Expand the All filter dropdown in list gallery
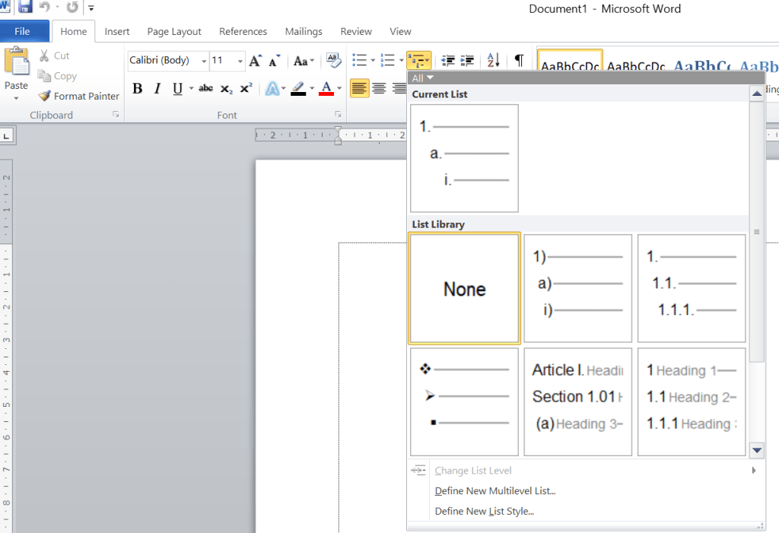 click(422, 78)
